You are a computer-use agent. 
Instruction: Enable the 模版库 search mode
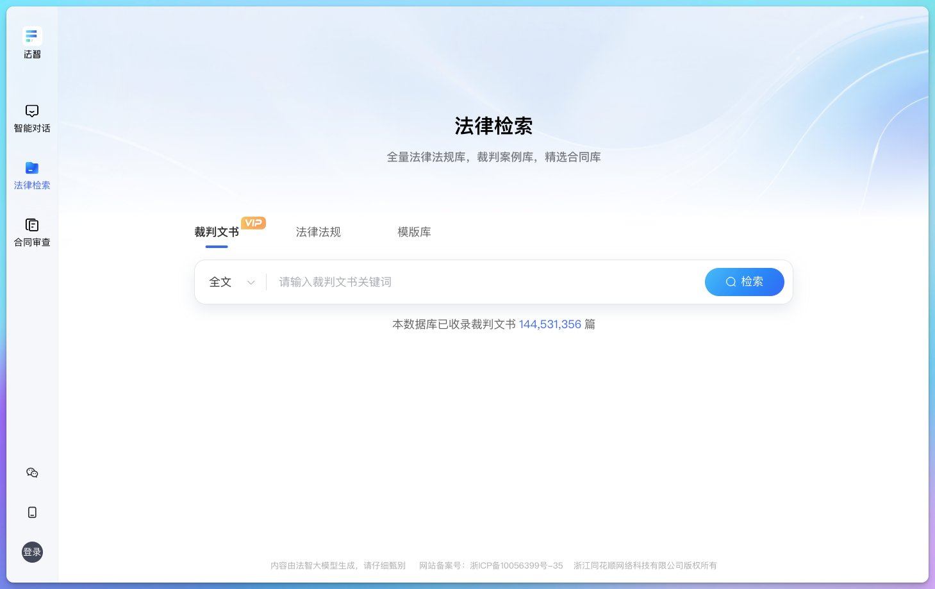pos(414,232)
